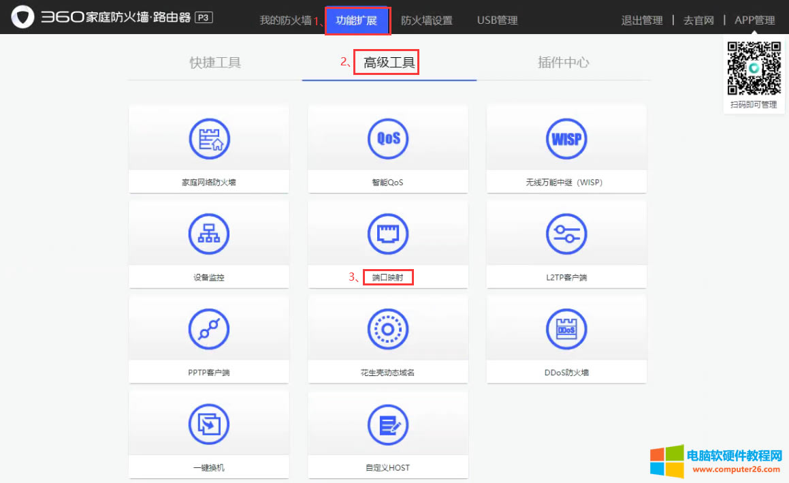The width and height of the screenshot is (789, 483).
Task: Switch to the 插件中心 tab
Action: click(564, 61)
